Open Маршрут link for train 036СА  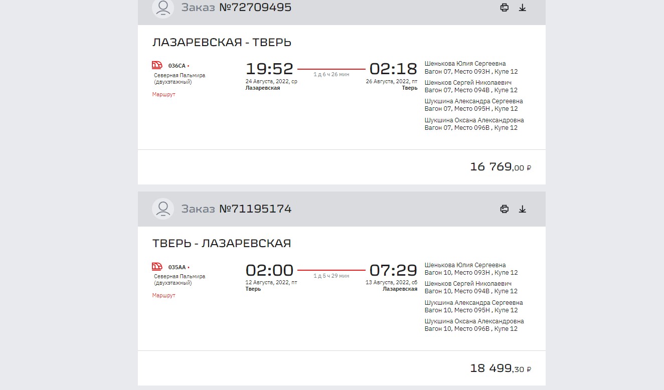(x=164, y=94)
